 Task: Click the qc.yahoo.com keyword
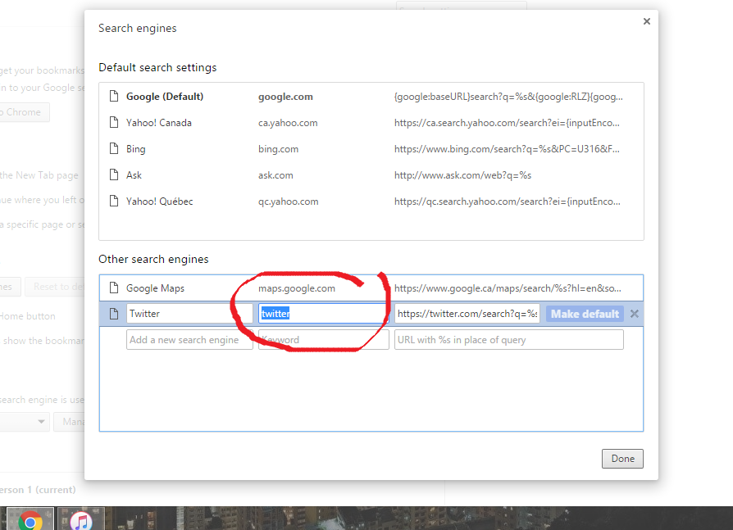[x=289, y=202]
